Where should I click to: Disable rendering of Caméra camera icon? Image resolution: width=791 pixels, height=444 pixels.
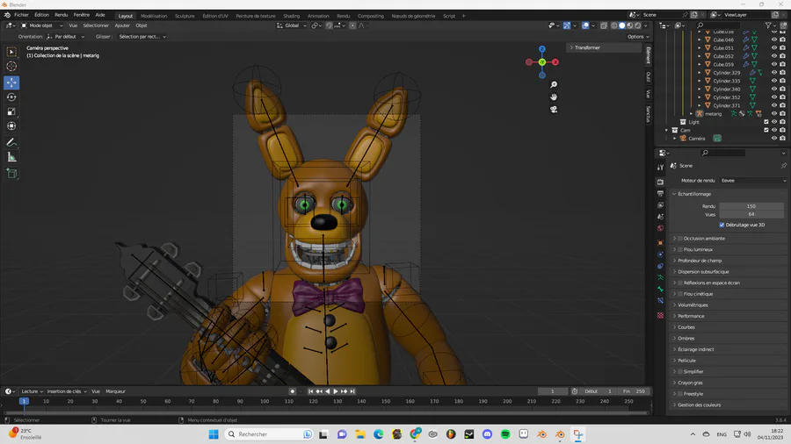[782, 139]
